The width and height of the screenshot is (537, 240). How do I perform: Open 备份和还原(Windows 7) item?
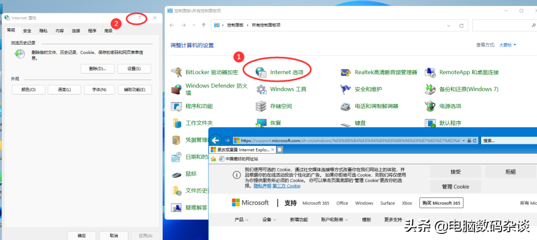tap(461, 89)
